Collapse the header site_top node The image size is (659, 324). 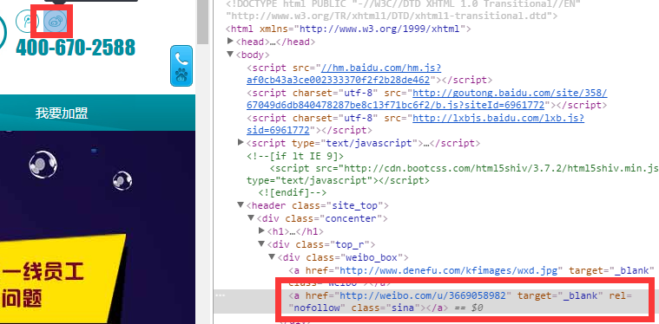(241, 205)
